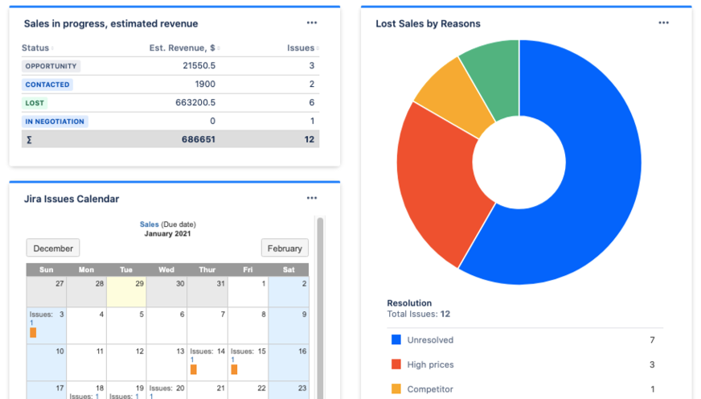701x399 pixels.
Task: Open the issue count link on January 14
Action: 192,360
